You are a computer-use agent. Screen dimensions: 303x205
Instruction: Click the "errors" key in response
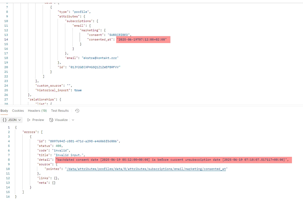(30, 132)
